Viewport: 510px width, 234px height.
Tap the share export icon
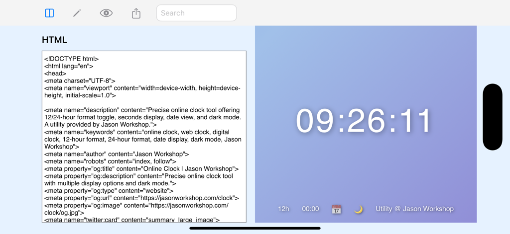[x=136, y=13]
